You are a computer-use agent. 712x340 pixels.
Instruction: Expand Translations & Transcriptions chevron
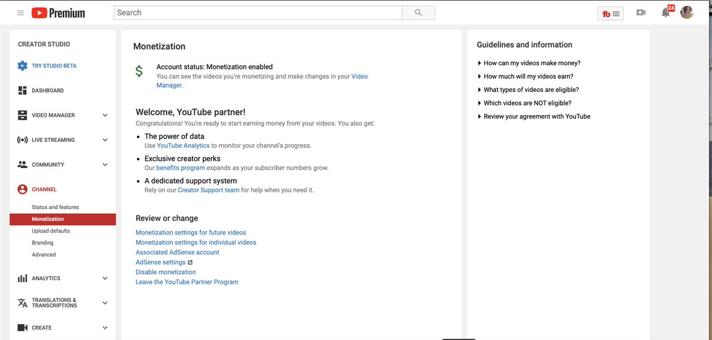105,303
